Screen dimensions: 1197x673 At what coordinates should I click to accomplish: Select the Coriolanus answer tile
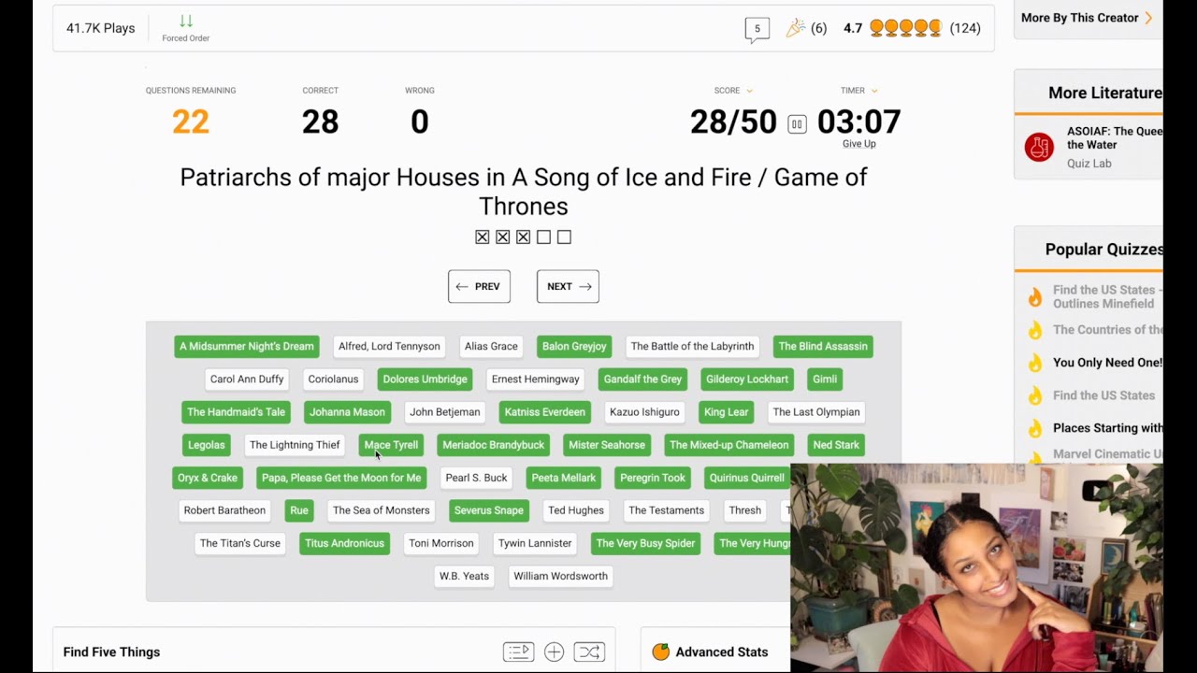point(333,379)
